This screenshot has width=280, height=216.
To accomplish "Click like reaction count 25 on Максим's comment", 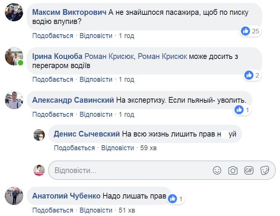I will click(250, 31).
